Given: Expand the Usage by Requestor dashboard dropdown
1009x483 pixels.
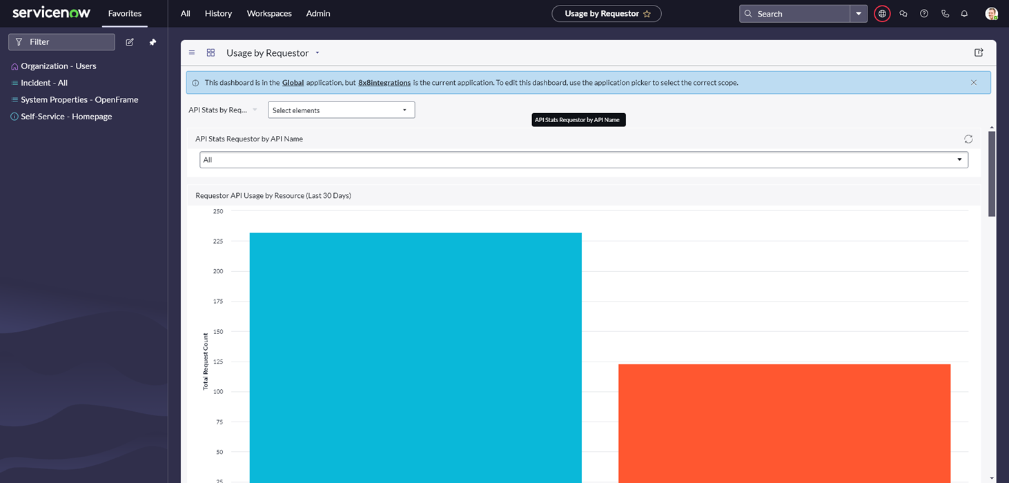Looking at the screenshot, I should coord(317,53).
